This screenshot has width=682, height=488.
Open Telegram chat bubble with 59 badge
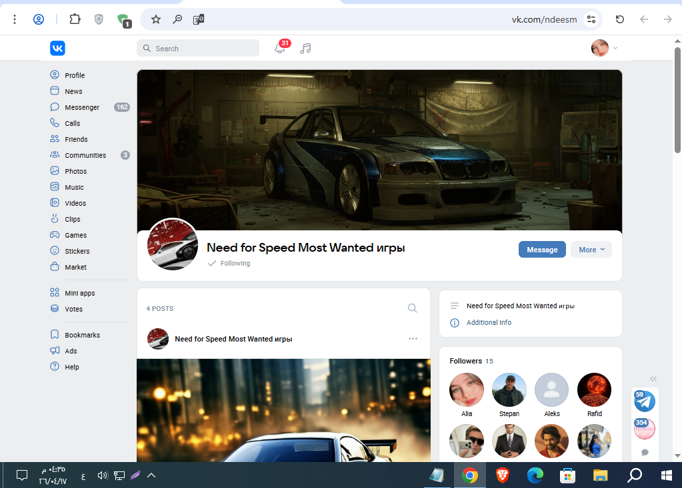click(x=644, y=401)
